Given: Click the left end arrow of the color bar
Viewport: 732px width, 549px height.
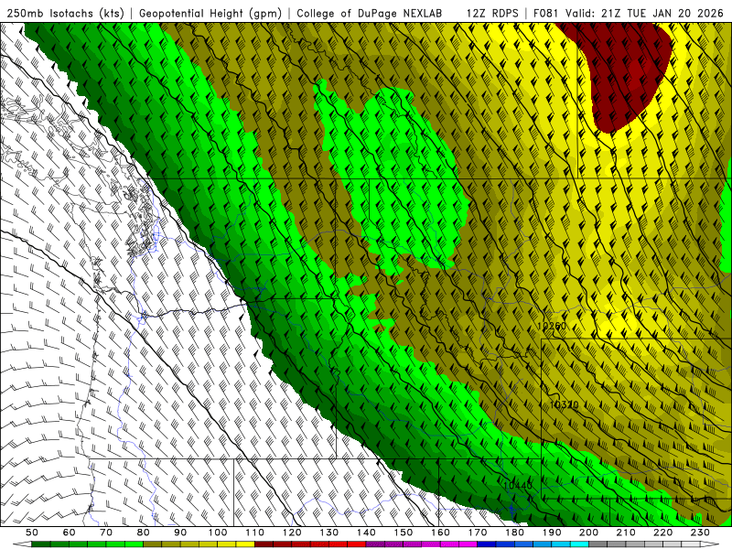Looking at the screenshot, I should pyautogui.click(x=22, y=544).
